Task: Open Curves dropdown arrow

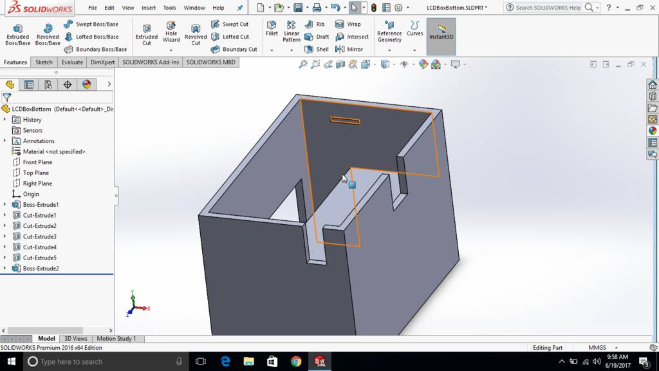Action: pyautogui.click(x=414, y=50)
